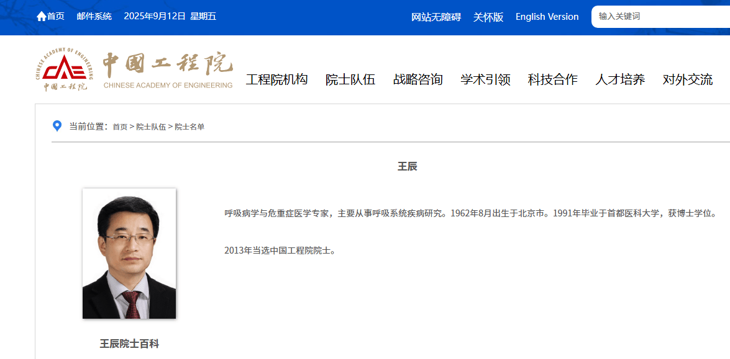The image size is (730, 359).
Task: Click the 输入关键词 search box
Action: point(659,17)
